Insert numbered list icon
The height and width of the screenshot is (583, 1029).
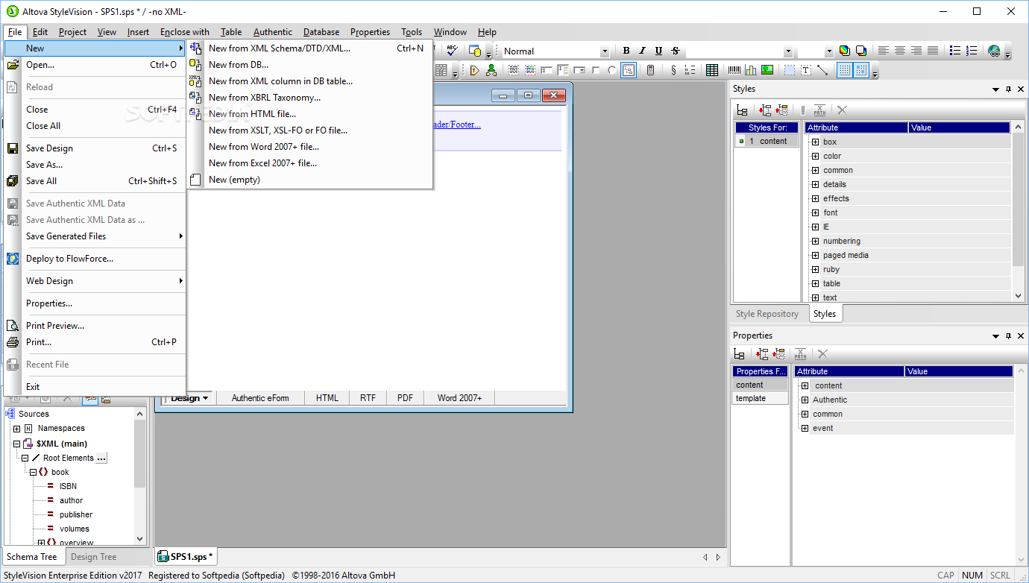(972, 51)
